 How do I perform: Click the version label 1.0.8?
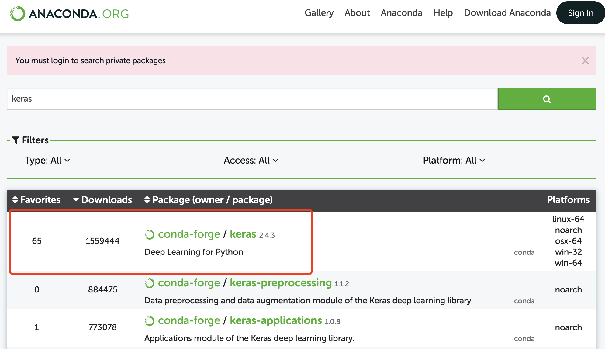(332, 322)
